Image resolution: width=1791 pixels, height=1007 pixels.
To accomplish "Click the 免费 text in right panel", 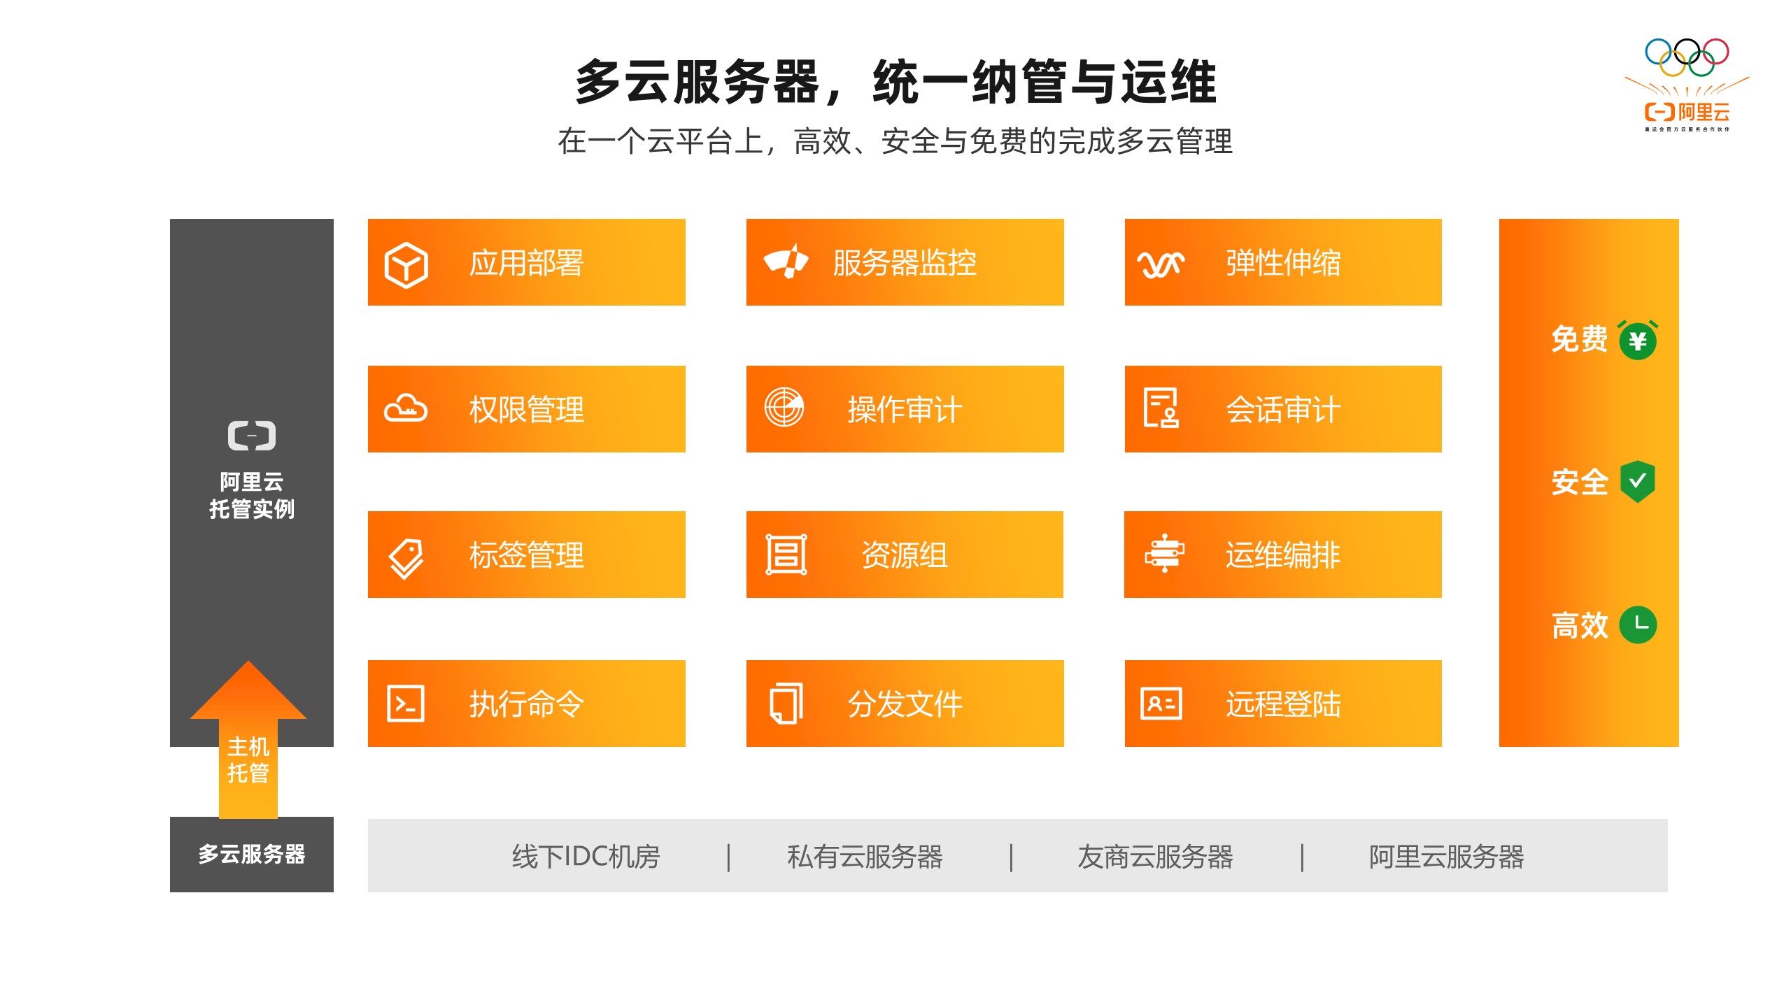I will [x=1579, y=340].
